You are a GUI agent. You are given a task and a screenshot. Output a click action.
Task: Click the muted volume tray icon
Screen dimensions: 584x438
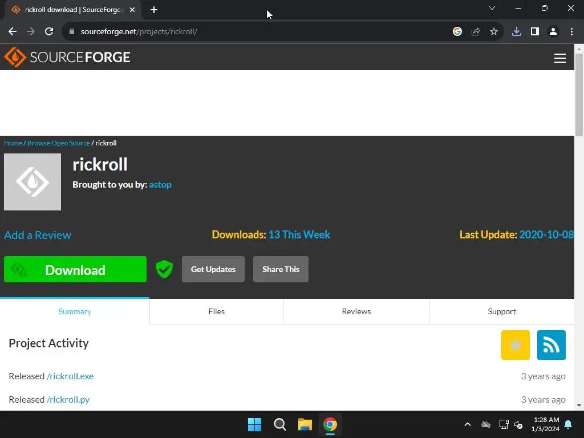tap(518, 424)
